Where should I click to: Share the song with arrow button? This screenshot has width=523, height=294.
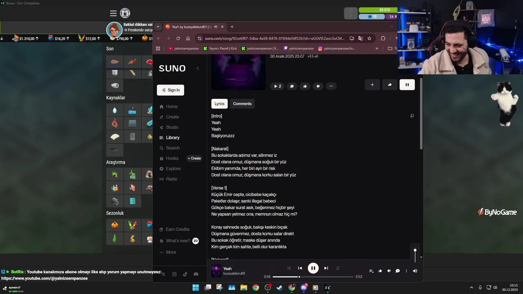(390, 85)
